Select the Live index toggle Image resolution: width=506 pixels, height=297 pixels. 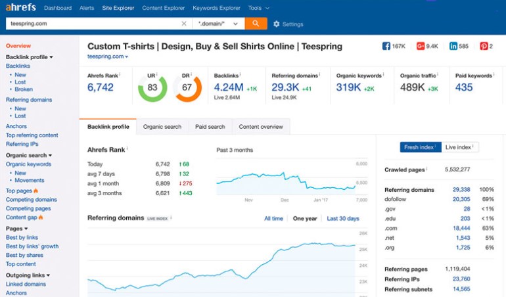tap(460, 147)
